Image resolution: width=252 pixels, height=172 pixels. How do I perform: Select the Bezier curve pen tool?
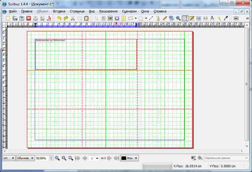pyautogui.click(x=158, y=18)
